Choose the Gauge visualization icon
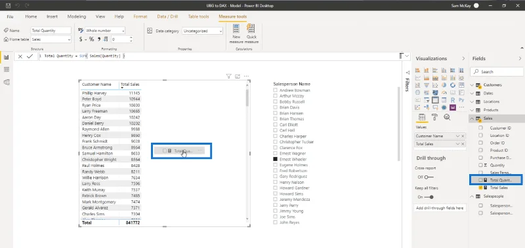Screen dimensions: 525x248 [444, 92]
